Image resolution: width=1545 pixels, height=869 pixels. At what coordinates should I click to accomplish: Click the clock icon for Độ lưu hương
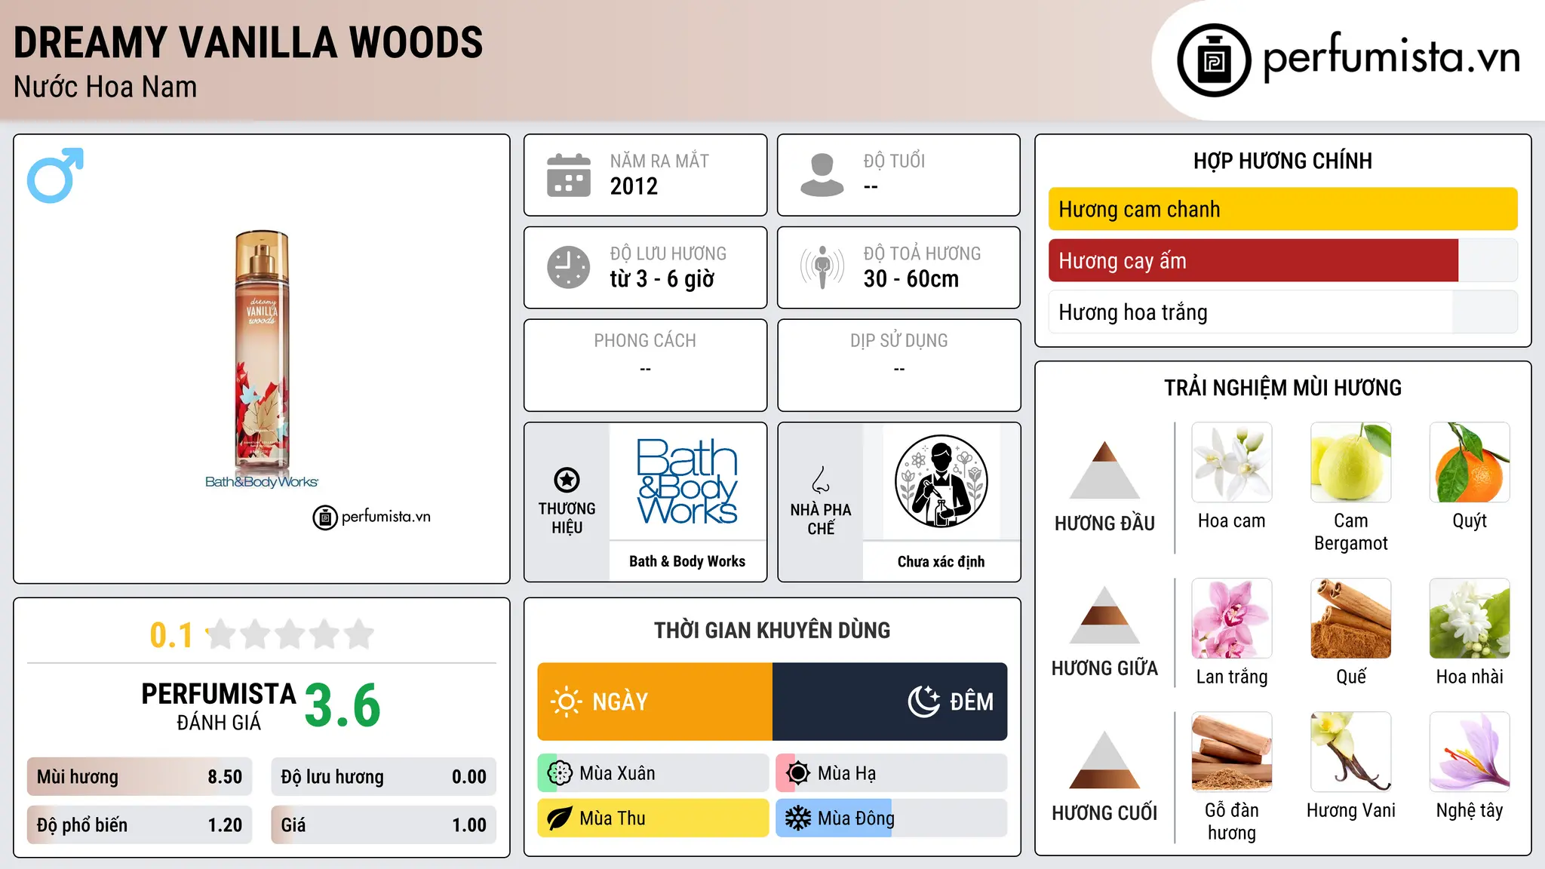(569, 267)
